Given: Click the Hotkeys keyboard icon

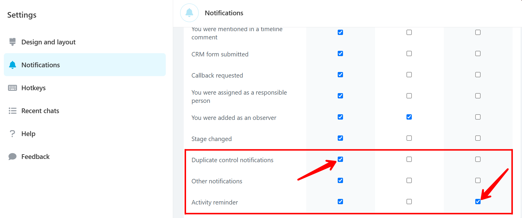Looking at the screenshot, I should (12, 88).
